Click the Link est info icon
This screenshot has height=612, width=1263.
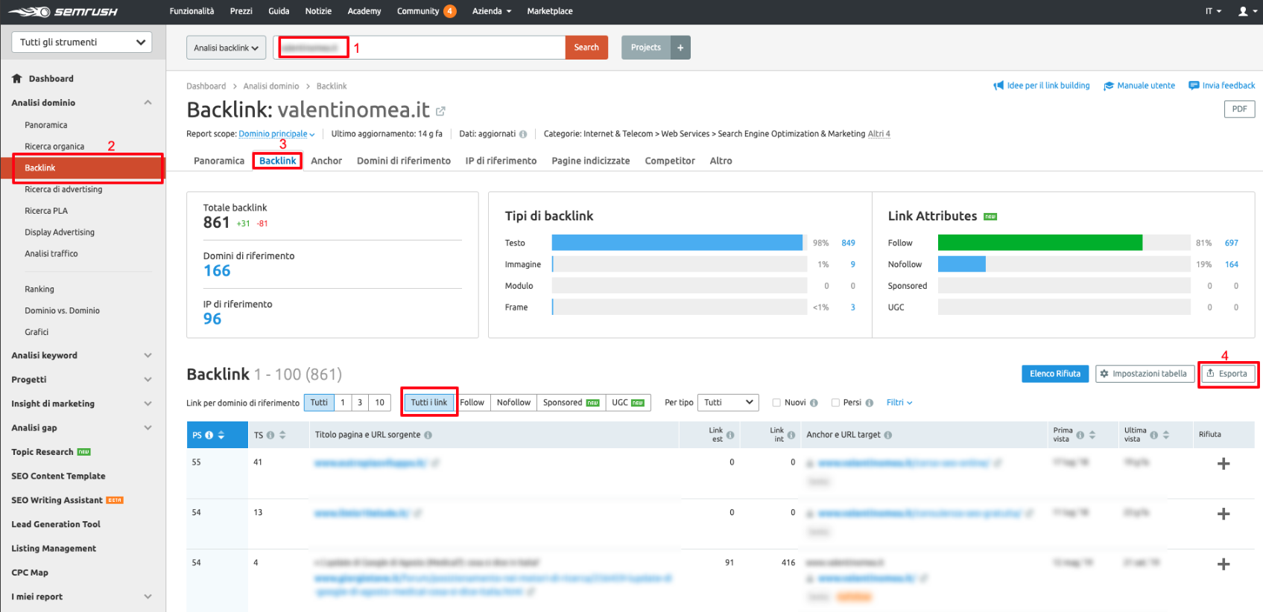point(730,435)
